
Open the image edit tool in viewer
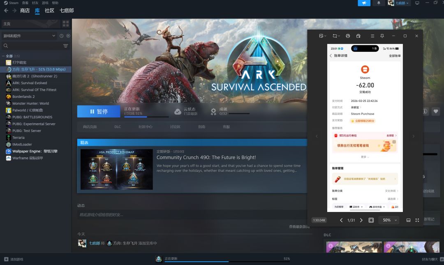321,36
